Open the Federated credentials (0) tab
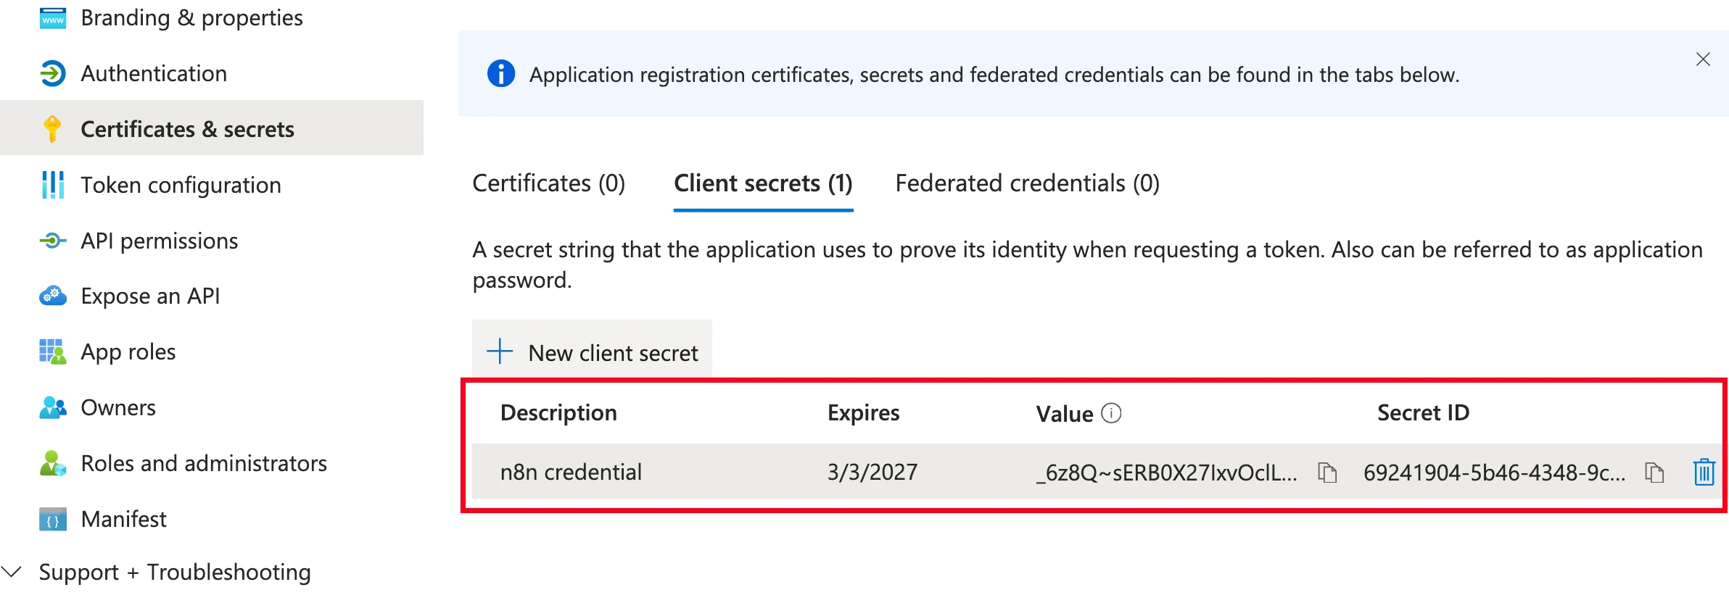Image resolution: width=1729 pixels, height=603 pixels. [x=1028, y=183]
